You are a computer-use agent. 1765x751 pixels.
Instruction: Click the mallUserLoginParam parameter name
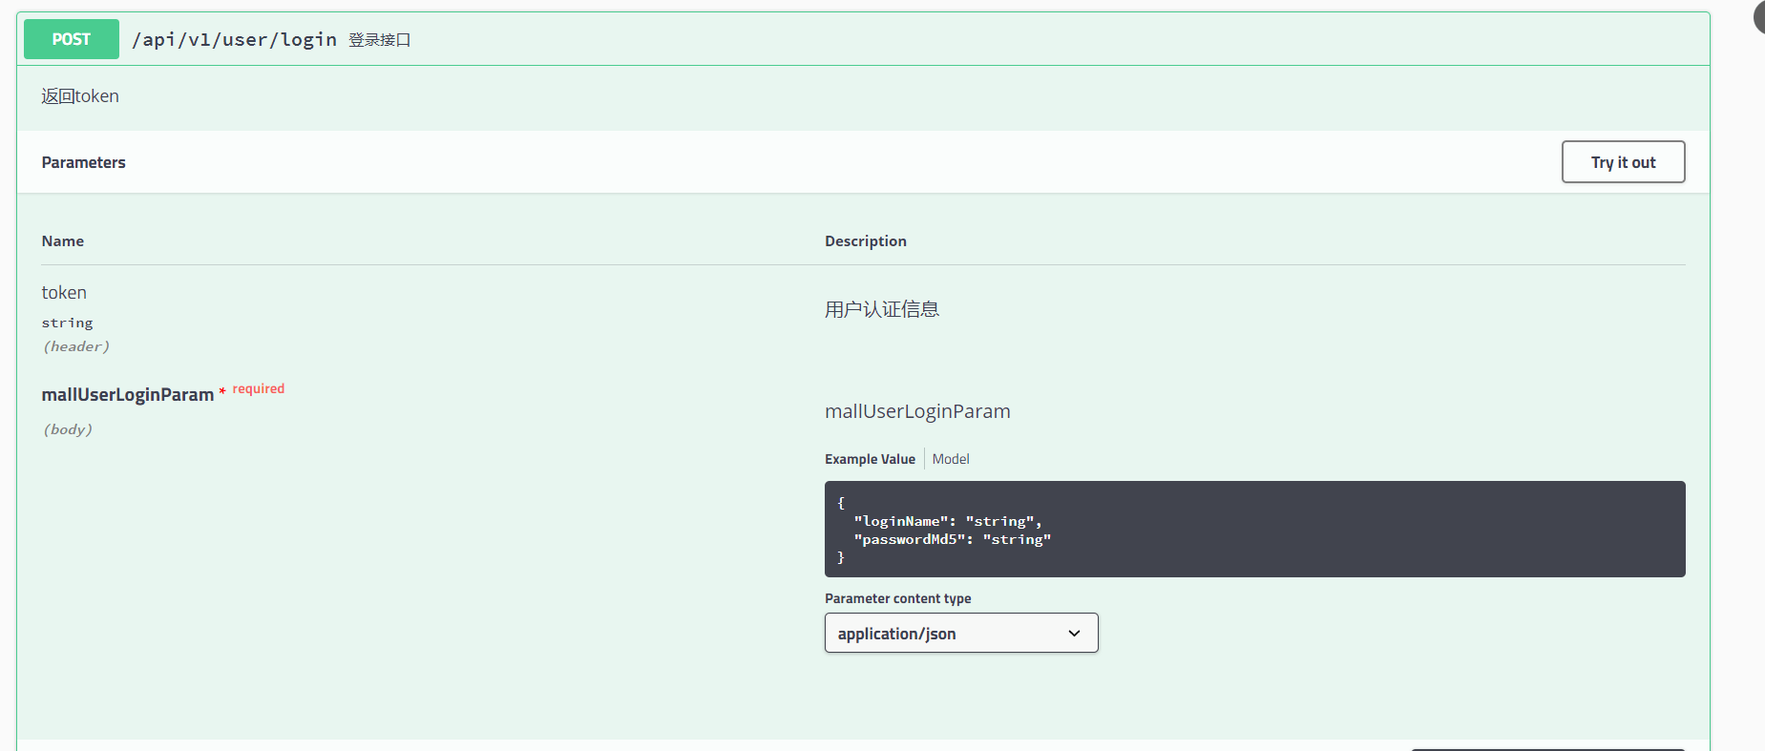(128, 394)
